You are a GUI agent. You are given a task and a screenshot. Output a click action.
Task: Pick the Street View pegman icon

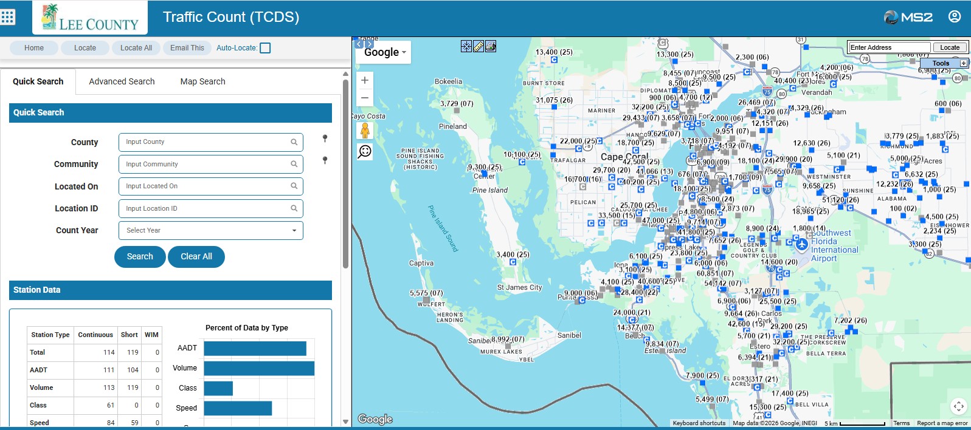point(365,130)
